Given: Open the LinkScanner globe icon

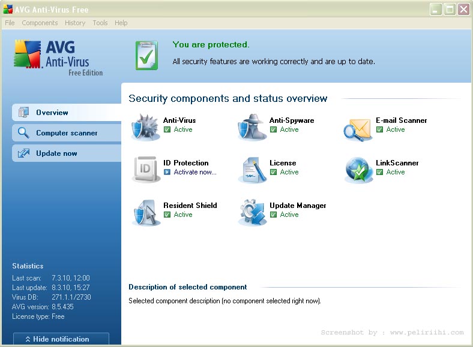Looking at the screenshot, I should 359,170.
